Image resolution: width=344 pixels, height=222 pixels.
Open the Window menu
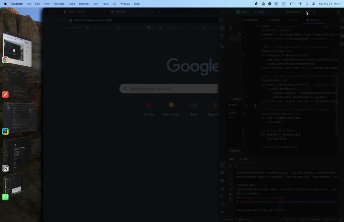(x=125, y=4)
